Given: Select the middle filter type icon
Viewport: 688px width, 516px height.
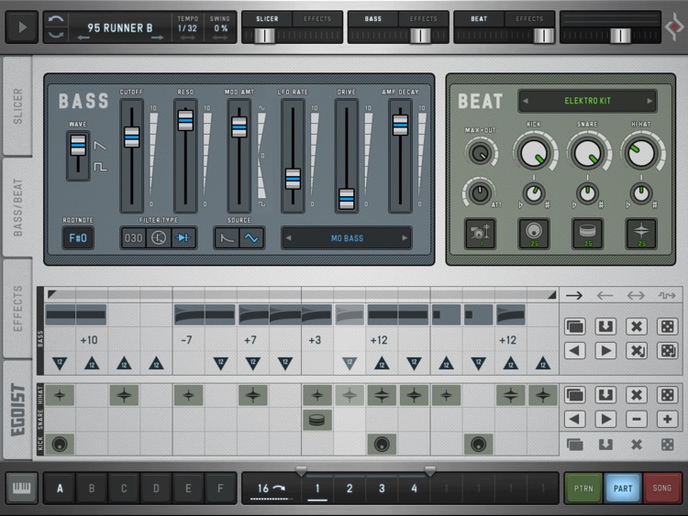Looking at the screenshot, I should (x=159, y=238).
